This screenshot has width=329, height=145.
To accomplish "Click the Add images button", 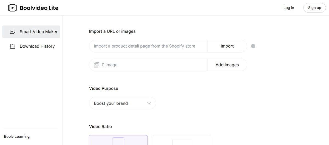I will (227, 65).
